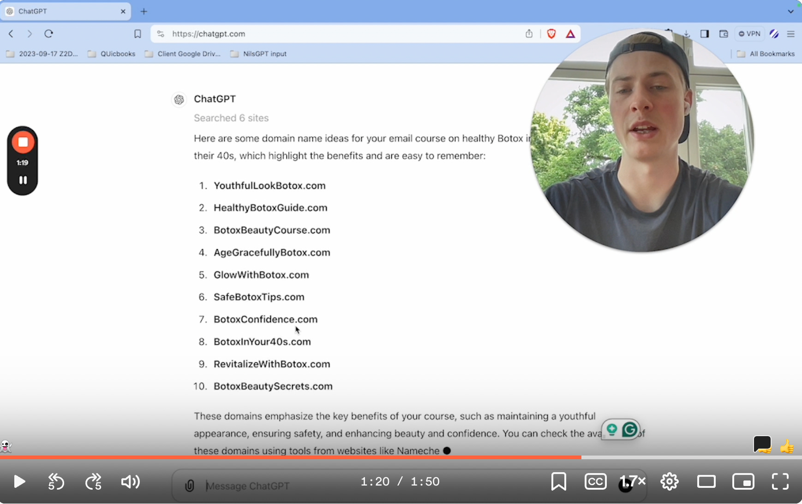Open the NilsGPT input bookmark folder
Screen dimensions: 802x504
(x=258, y=54)
